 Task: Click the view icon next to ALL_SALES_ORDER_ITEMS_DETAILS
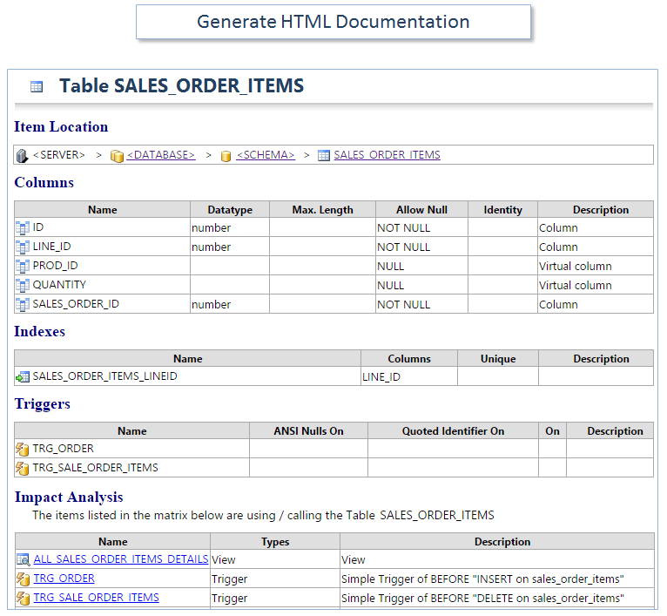(x=23, y=559)
